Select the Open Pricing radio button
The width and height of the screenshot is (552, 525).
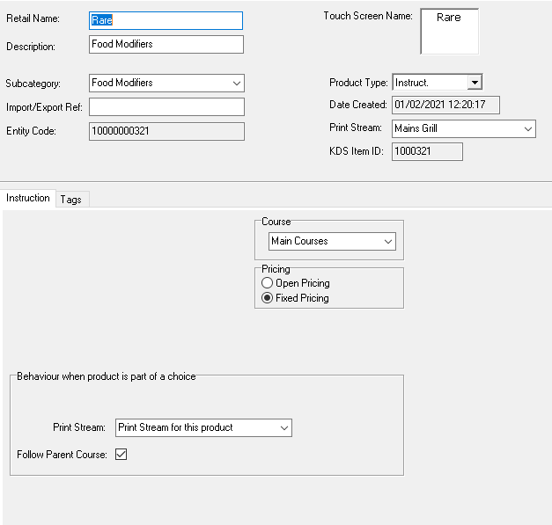coord(268,283)
